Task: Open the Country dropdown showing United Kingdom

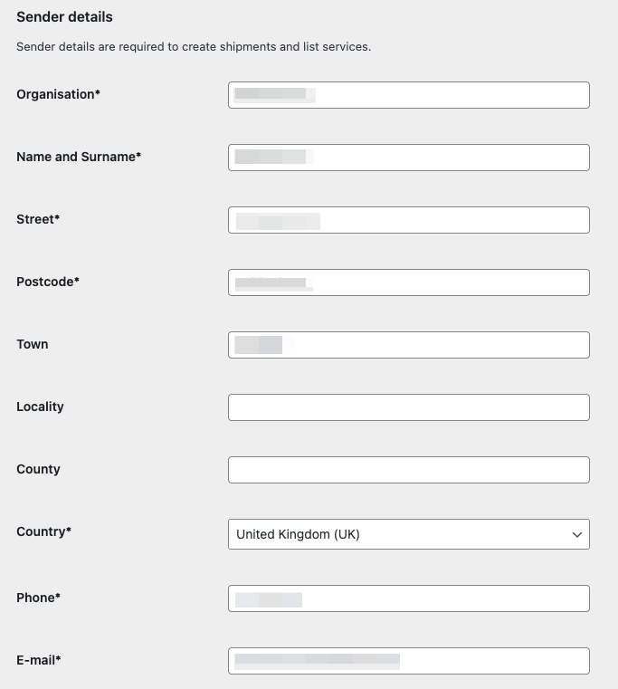Action: coord(408,534)
